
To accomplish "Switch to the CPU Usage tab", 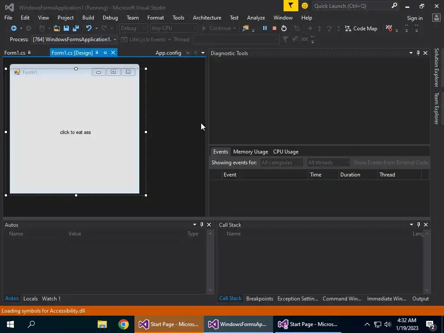I will click(x=286, y=151).
